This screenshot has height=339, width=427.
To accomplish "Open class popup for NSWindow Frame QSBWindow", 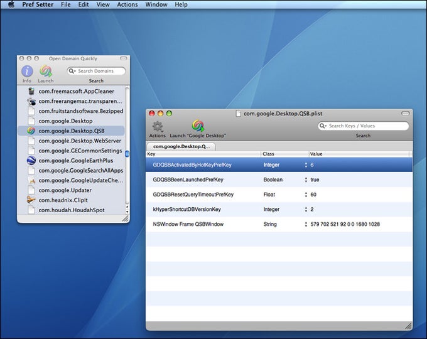I will click(306, 224).
